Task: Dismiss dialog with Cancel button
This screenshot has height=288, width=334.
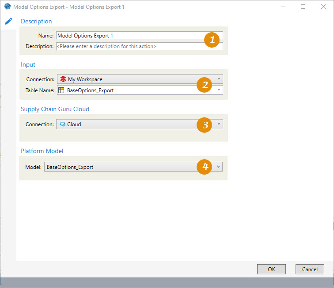Action: (x=310, y=269)
